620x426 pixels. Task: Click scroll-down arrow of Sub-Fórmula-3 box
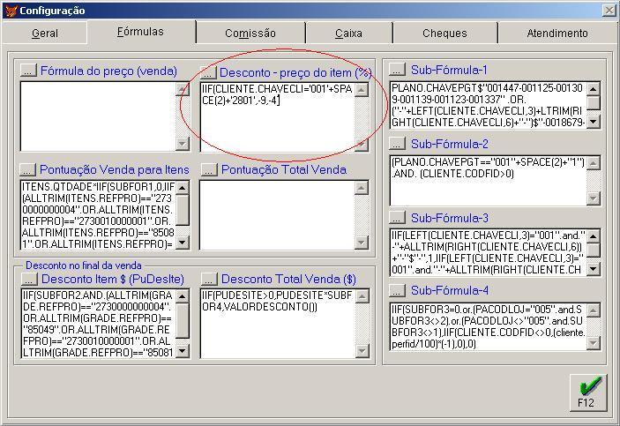point(594,269)
